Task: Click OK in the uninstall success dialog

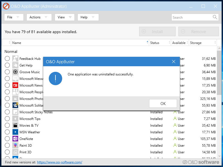Action: pyautogui.click(x=163, y=103)
